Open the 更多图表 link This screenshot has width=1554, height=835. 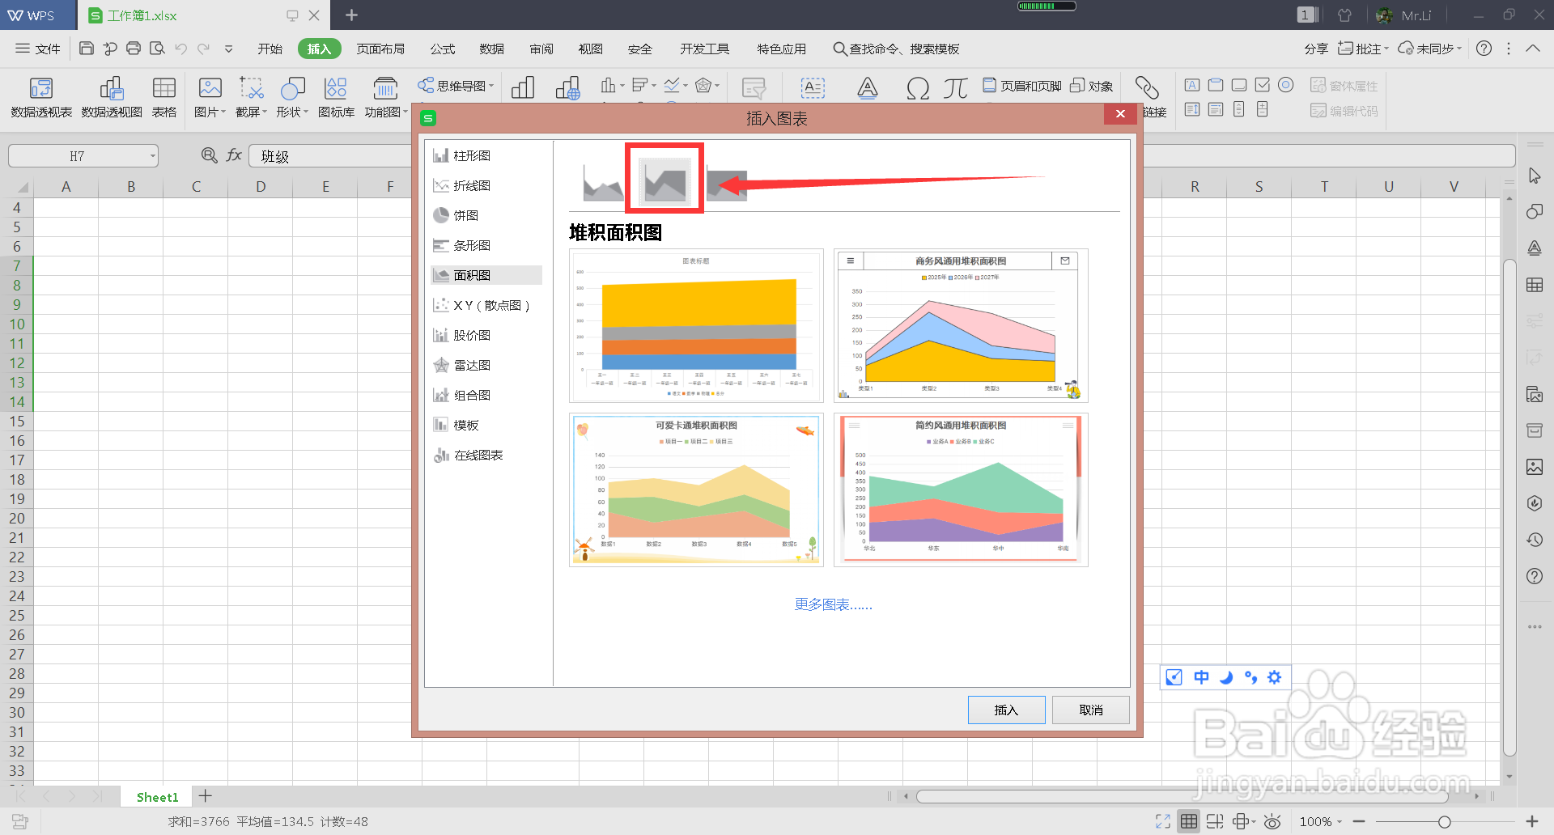833,604
